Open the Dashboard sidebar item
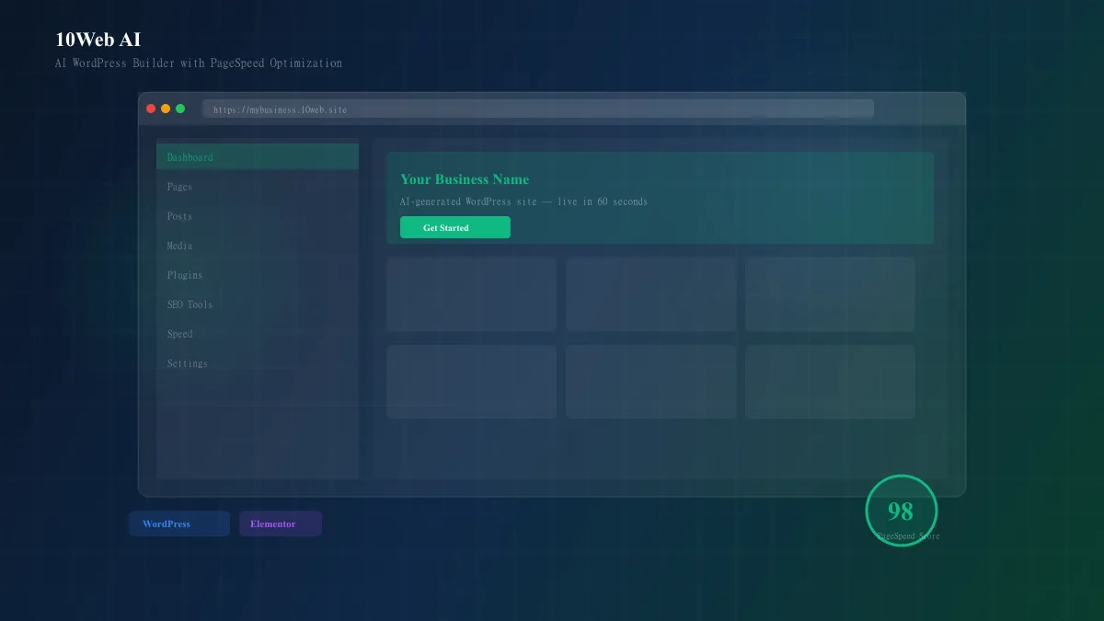 pyautogui.click(x=258, y=157)
